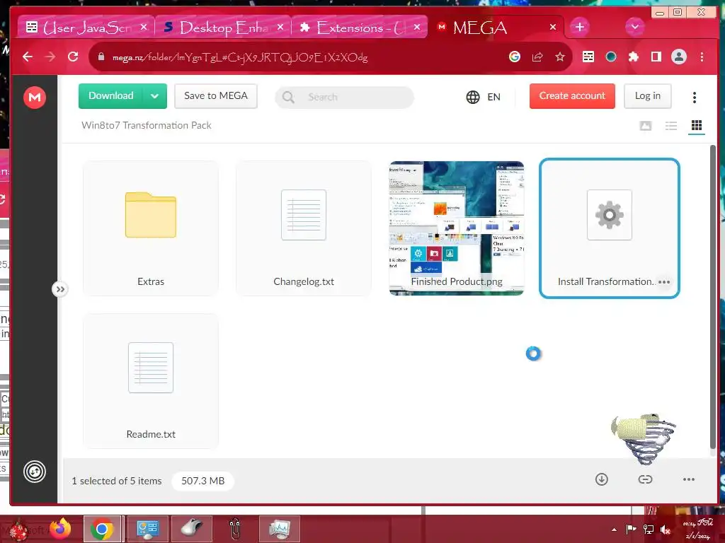725x543 pixels.
Task: Click the taskbar clock
Action: point(697,530)
